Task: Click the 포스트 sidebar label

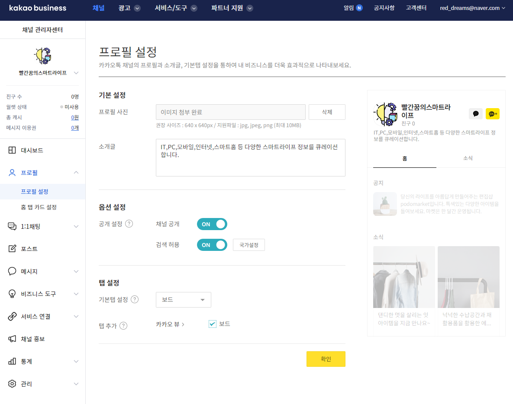Action: point(29,249)
